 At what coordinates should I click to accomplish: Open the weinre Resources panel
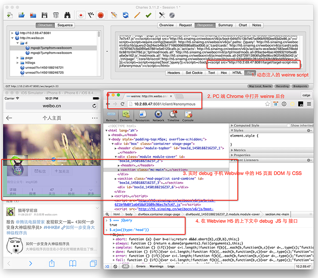(x=142, y=116)
